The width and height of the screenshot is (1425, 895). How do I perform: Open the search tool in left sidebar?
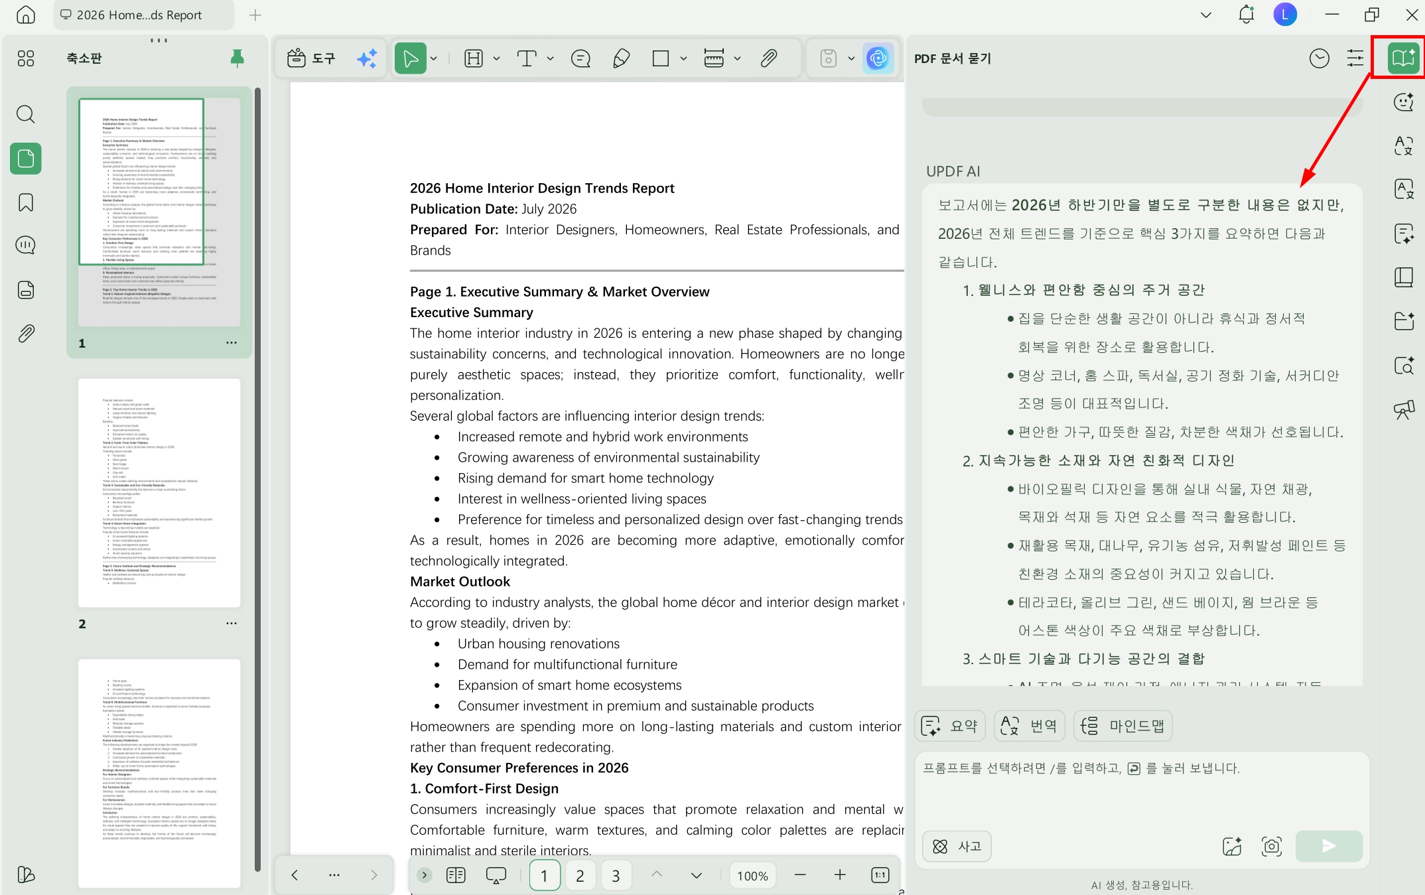coord(26,114)
